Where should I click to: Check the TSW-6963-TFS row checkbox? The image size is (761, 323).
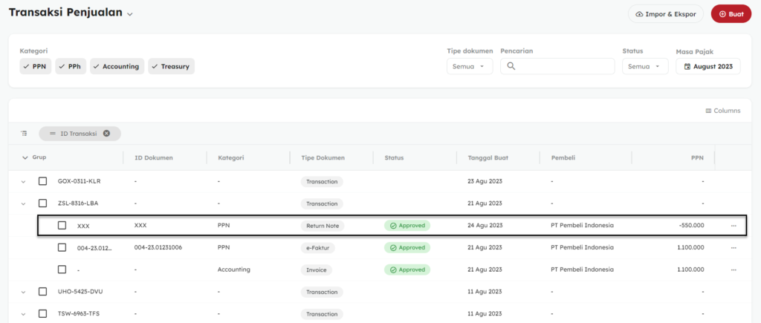(x=42, y=314)
